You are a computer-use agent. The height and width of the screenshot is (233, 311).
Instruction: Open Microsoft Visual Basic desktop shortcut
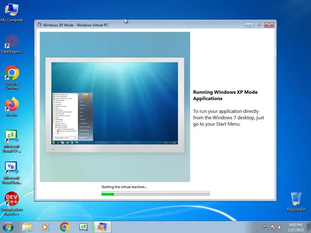[x=12, y=173]
